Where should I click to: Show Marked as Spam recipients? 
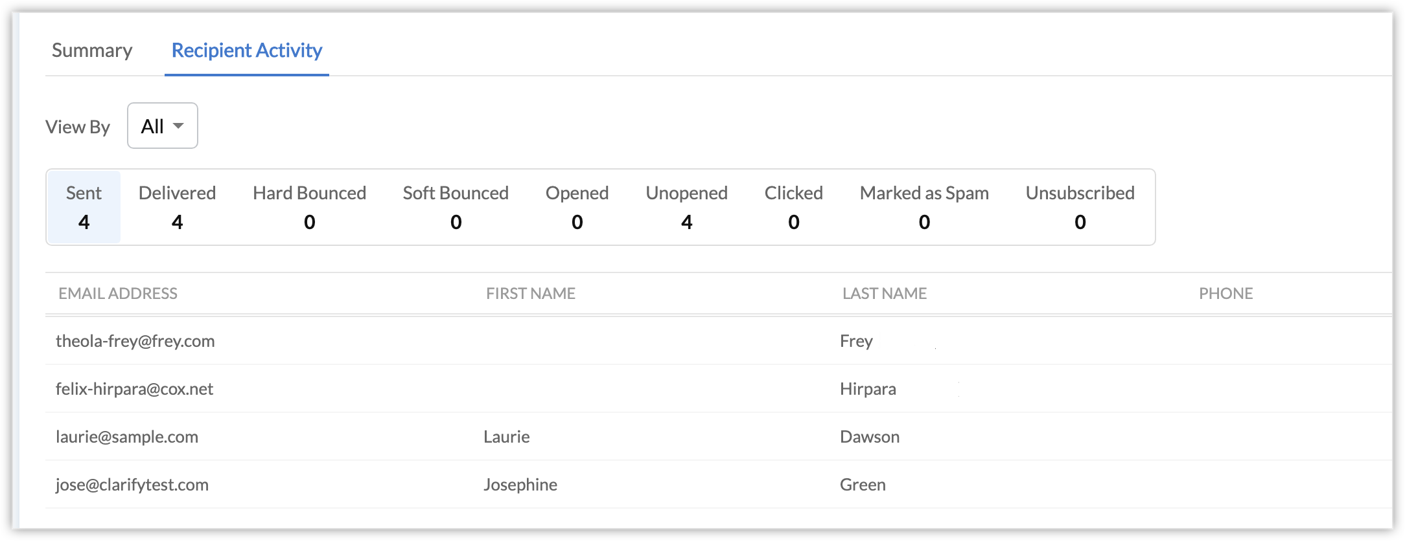pos(924,207)
